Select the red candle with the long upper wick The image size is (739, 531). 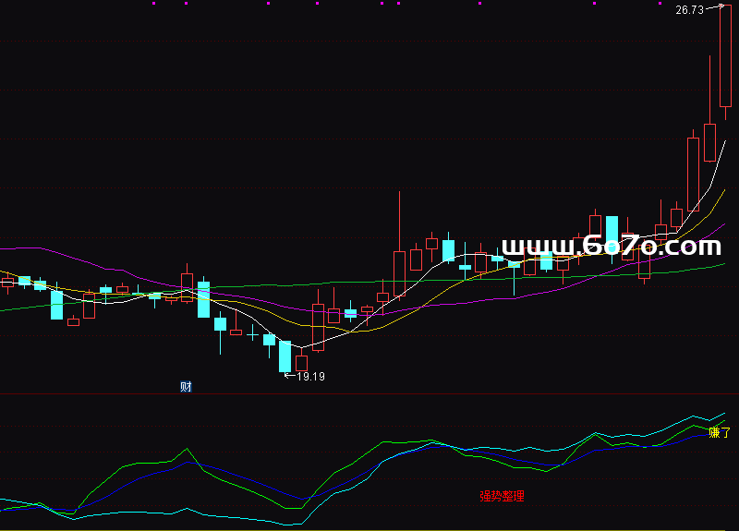tap(399, 272)
